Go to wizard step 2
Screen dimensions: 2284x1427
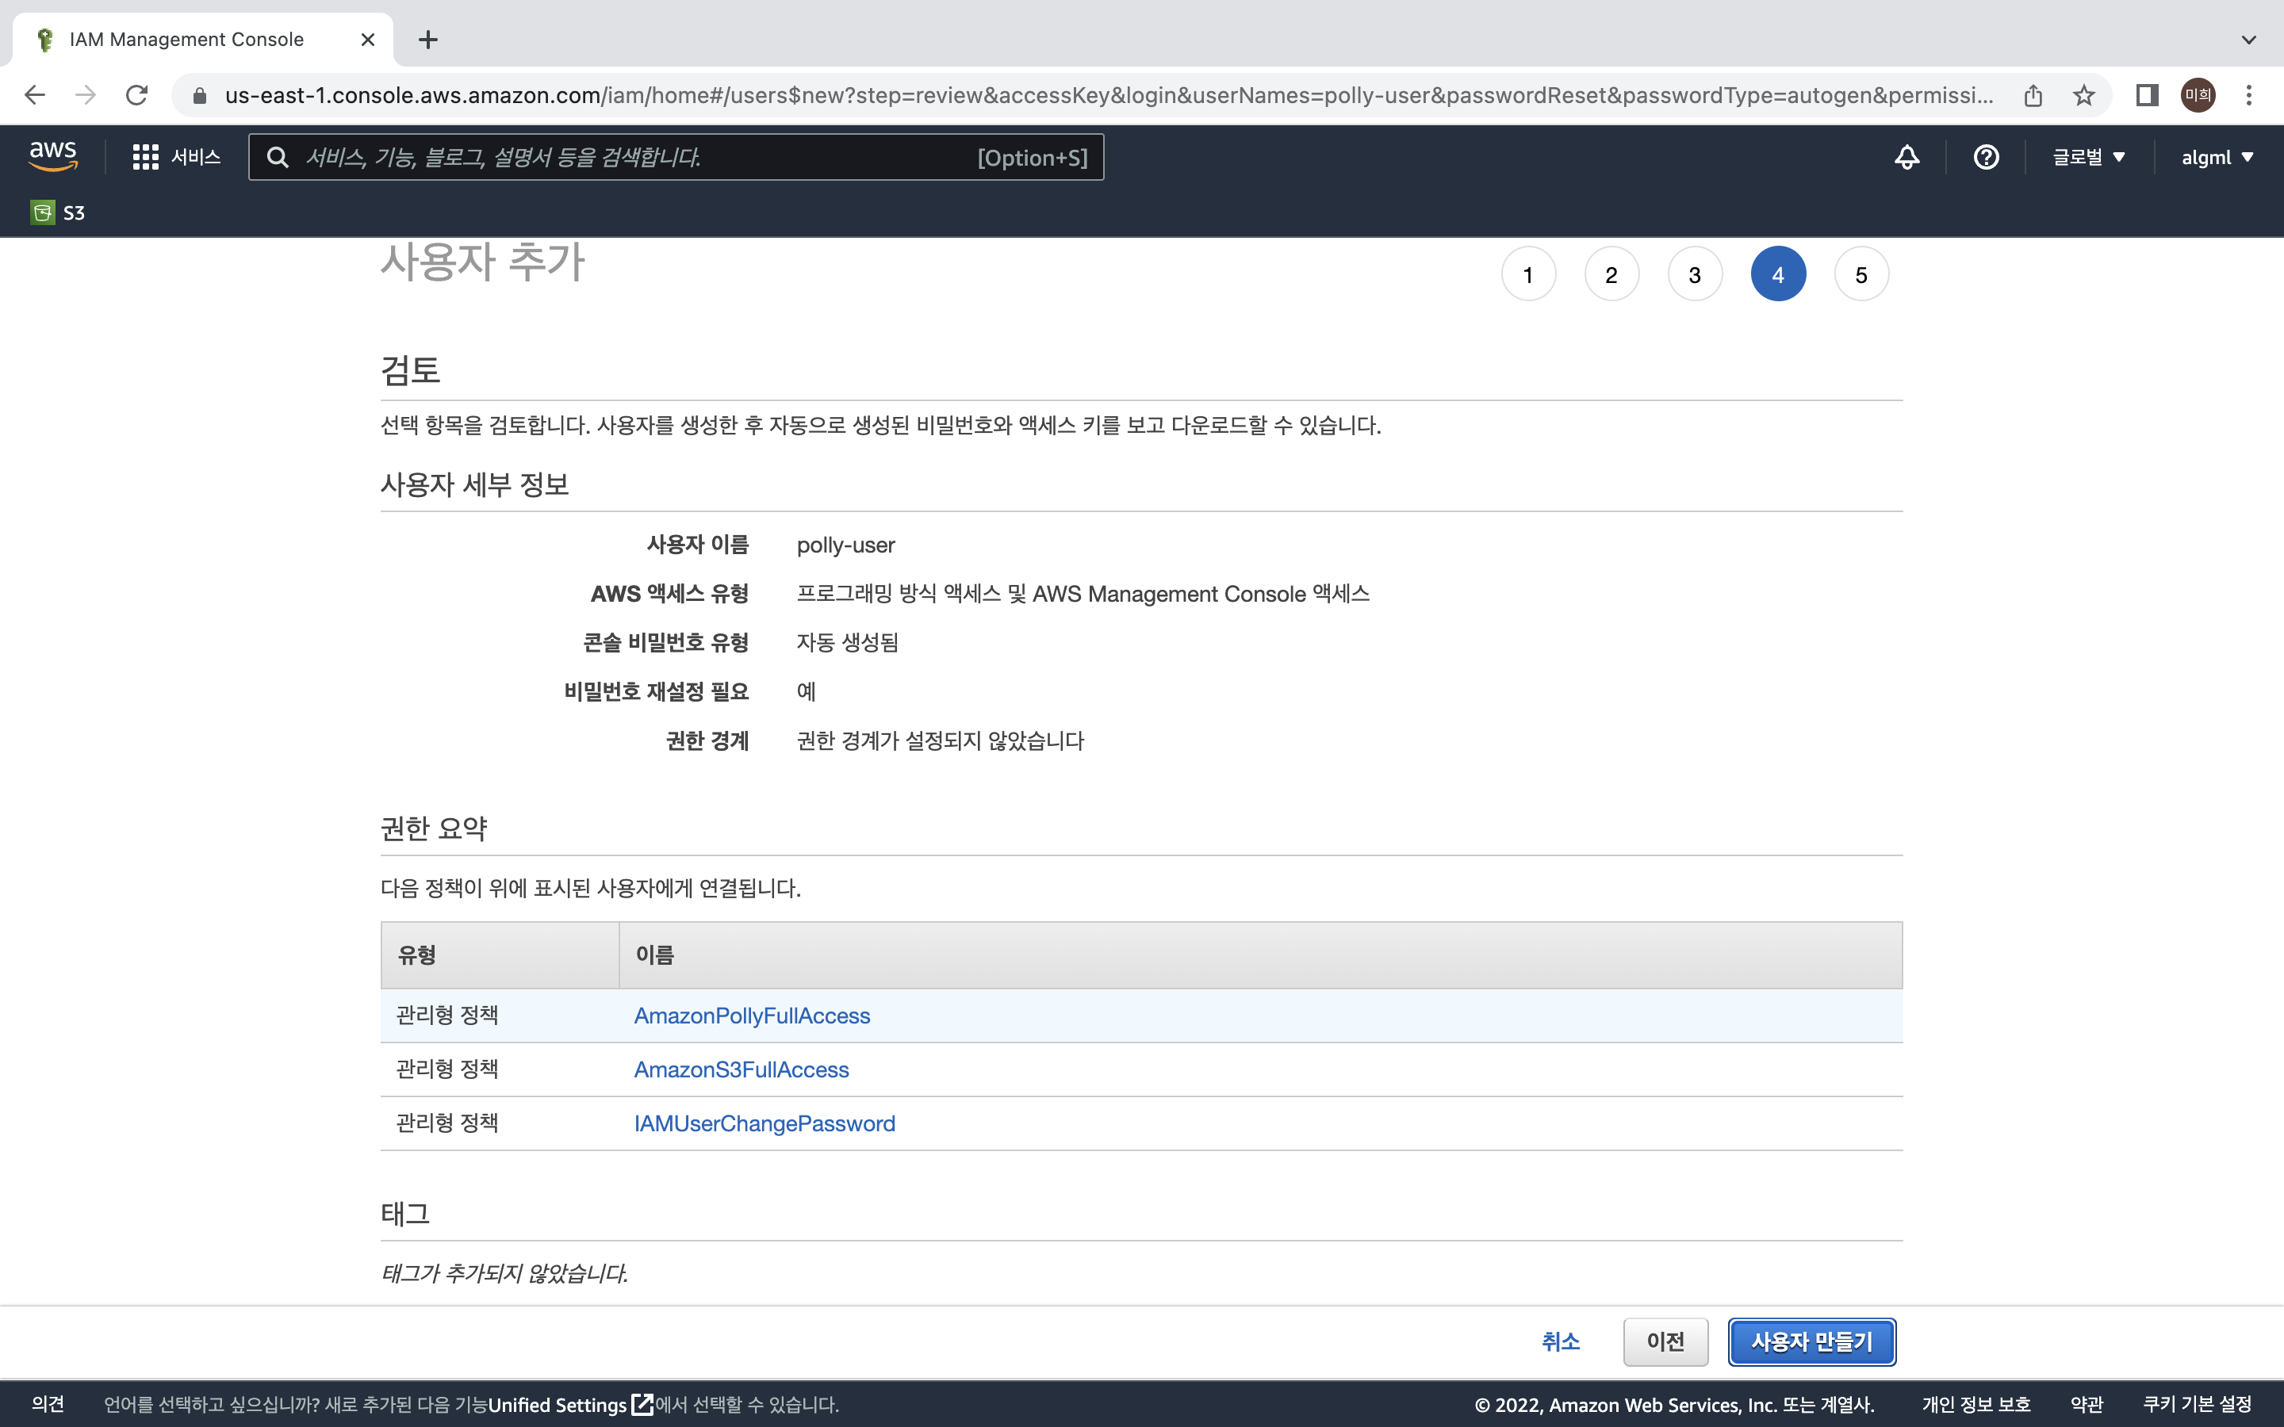1611,274
